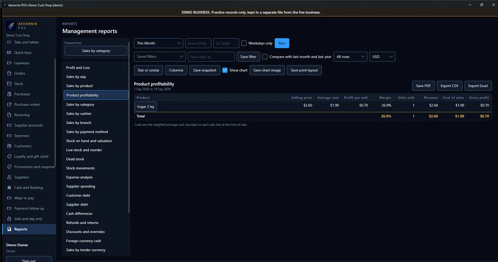Open the This Month date range dropdown
Screen dimensions: 498x262
(x=158, y=43)
